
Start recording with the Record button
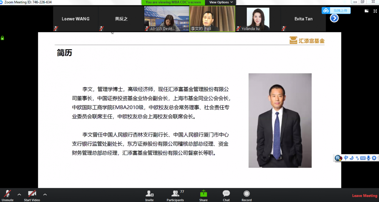click(247, 195)
